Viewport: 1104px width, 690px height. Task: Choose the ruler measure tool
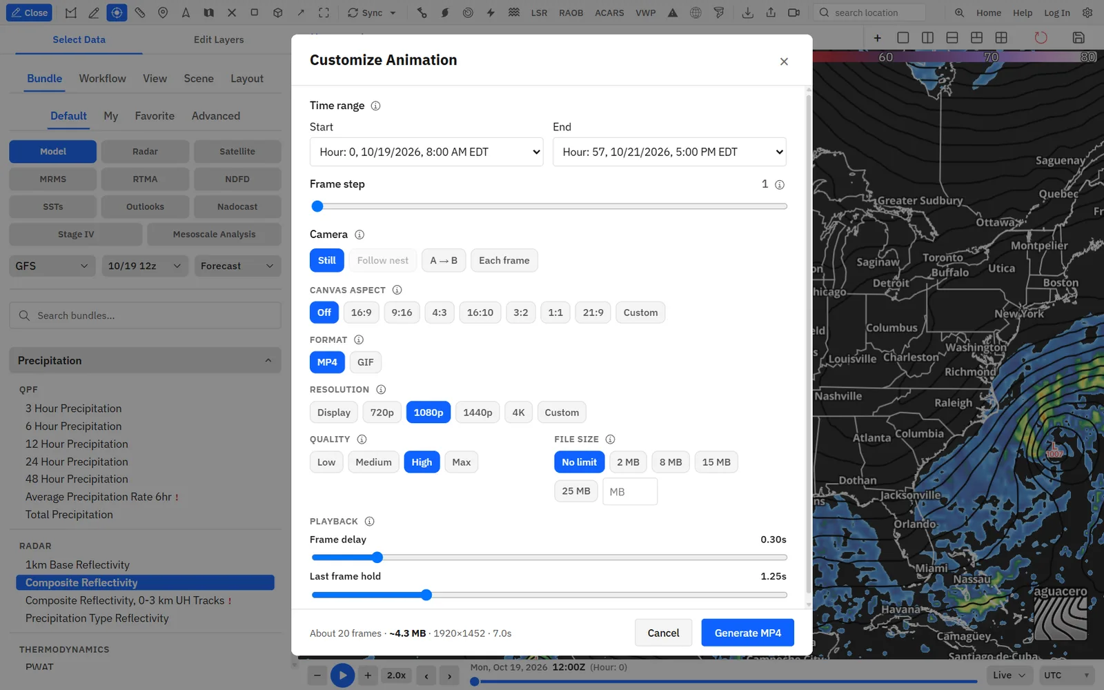click(x=140, y=12)
